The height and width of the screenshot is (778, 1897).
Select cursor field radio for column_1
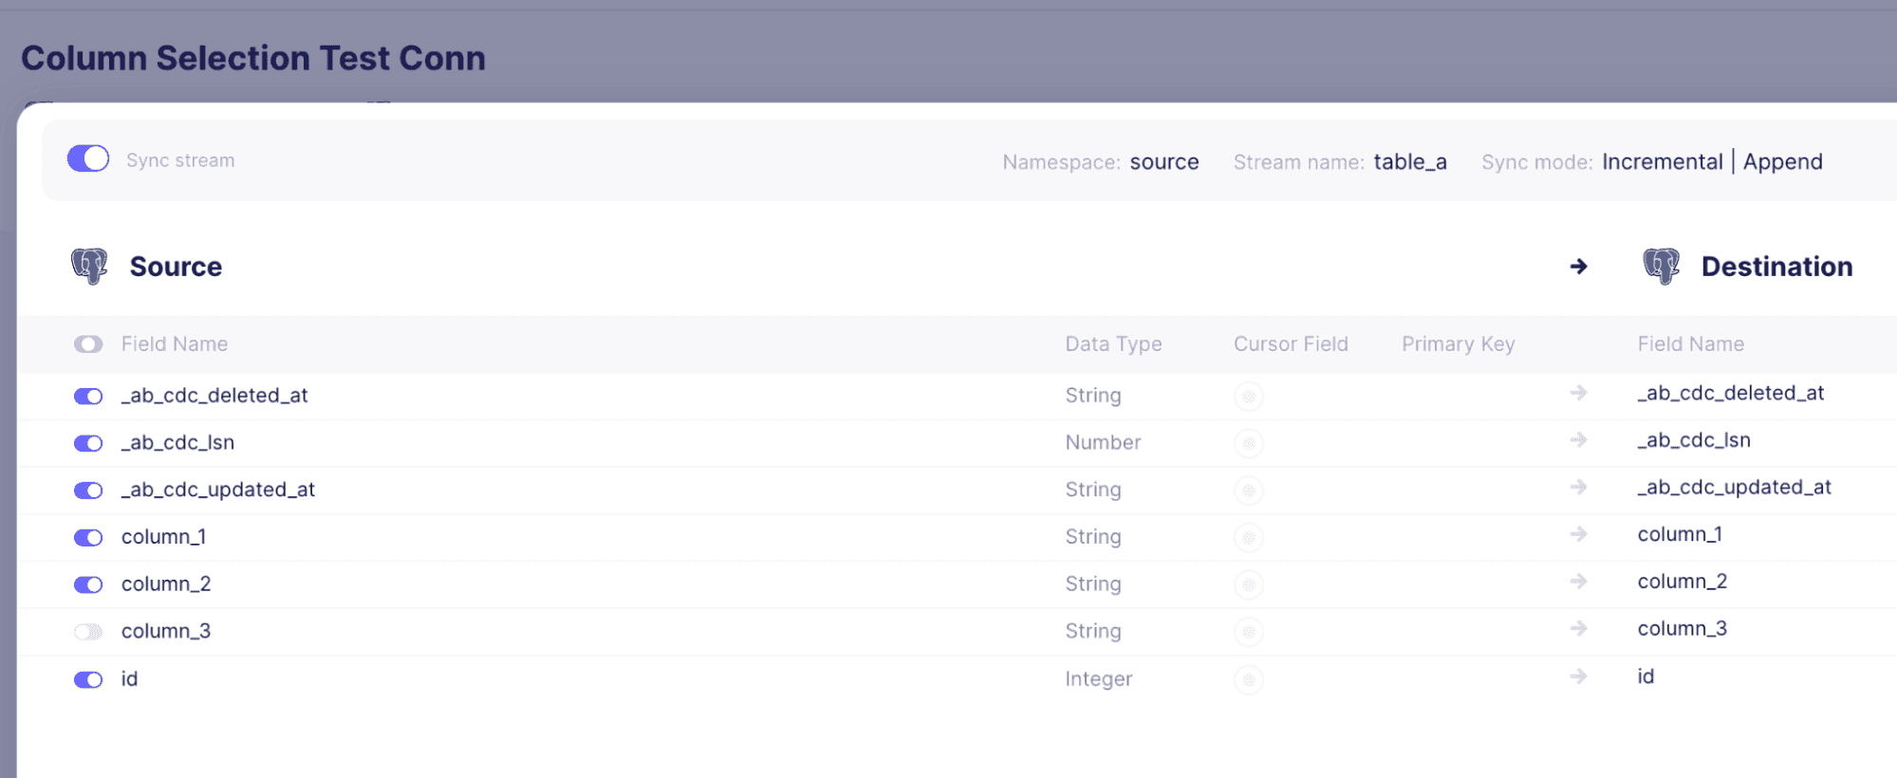(x=1249, y=538)
